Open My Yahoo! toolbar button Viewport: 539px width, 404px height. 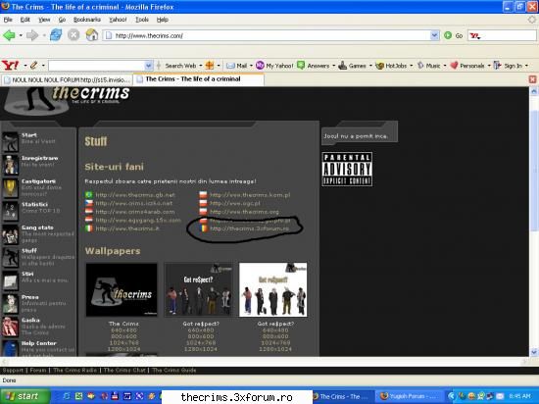(x=274, y=66)
